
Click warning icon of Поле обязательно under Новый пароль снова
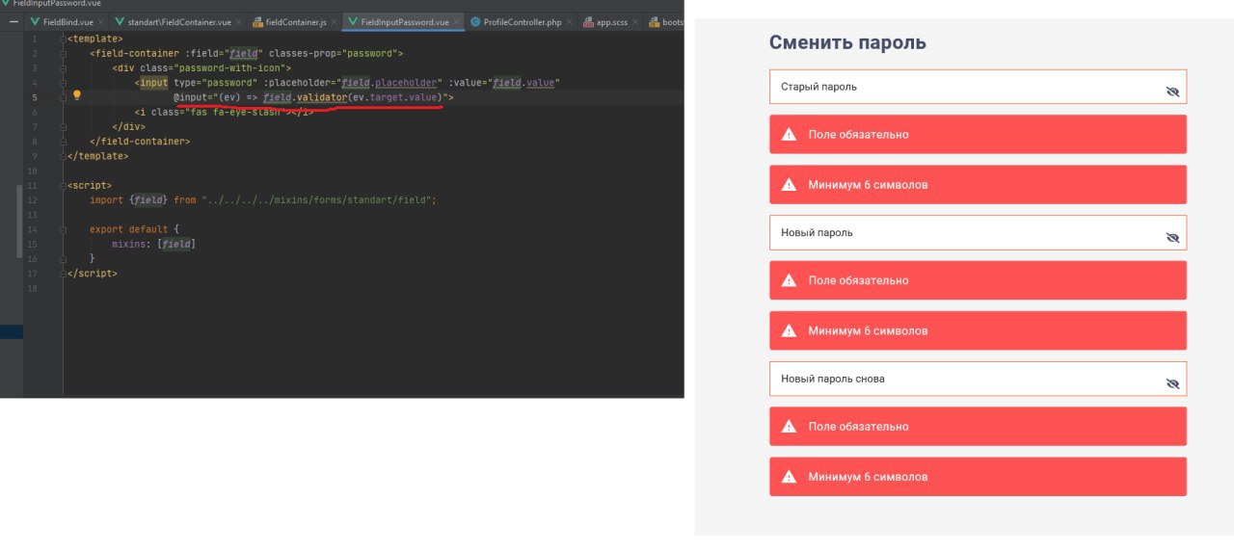(789, 426)
